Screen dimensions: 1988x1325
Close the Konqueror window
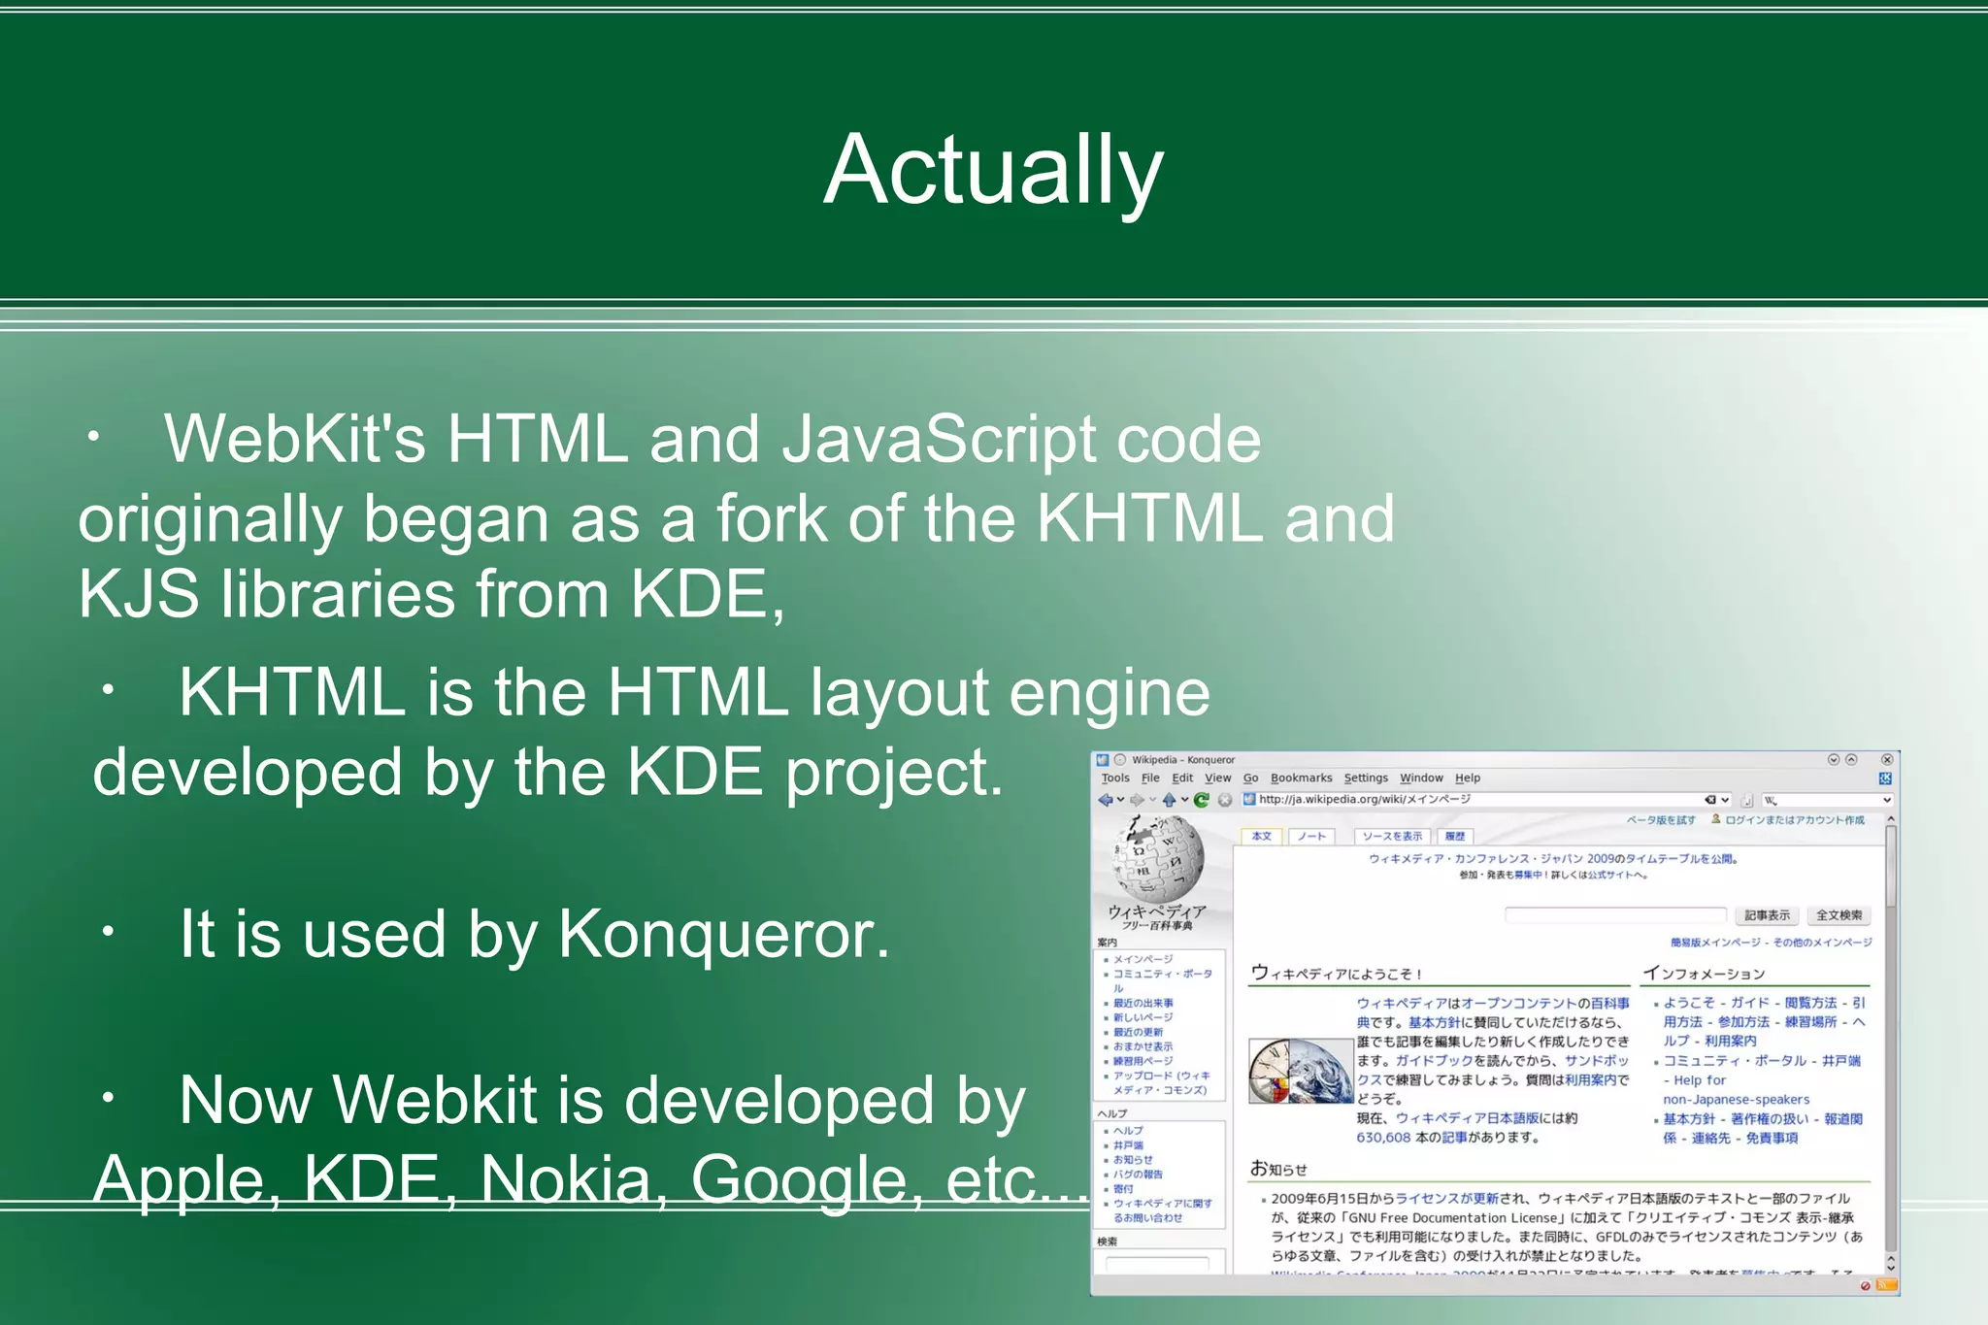coord(1887,760)
